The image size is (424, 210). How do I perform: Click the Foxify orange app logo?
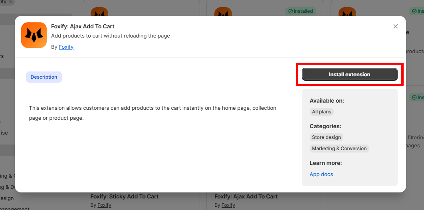tap(34, 35)
